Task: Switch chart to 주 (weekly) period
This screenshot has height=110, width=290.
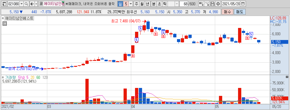Action: 136,4
